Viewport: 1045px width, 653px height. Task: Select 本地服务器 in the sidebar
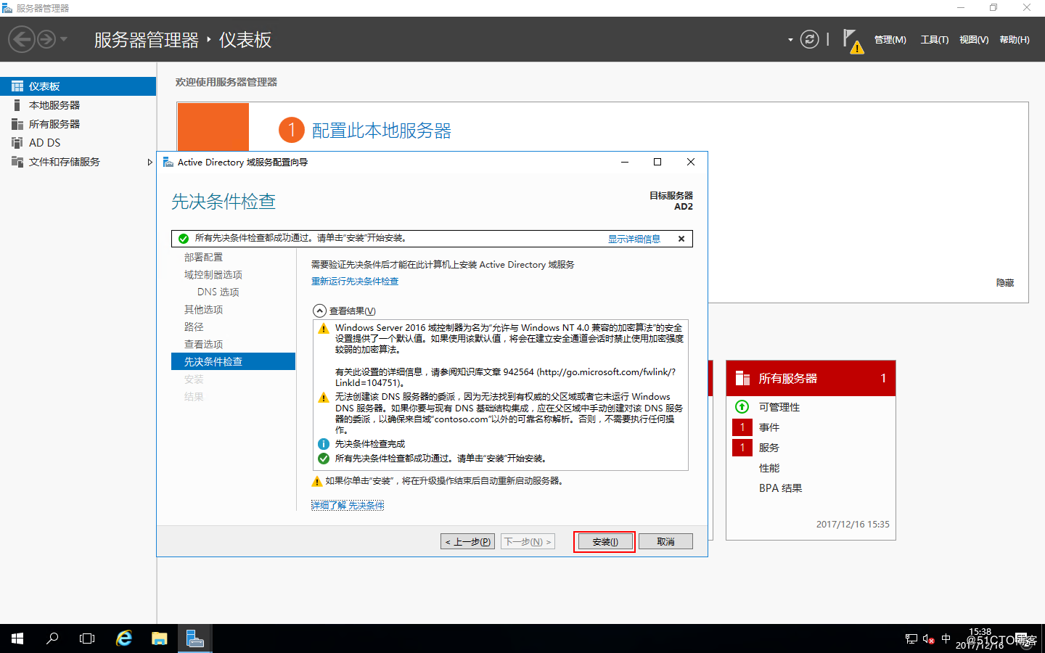point(78,105)
